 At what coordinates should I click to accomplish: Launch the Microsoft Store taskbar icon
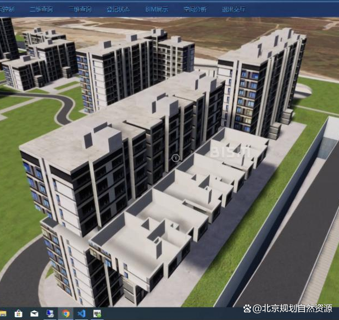coord(19,314)
